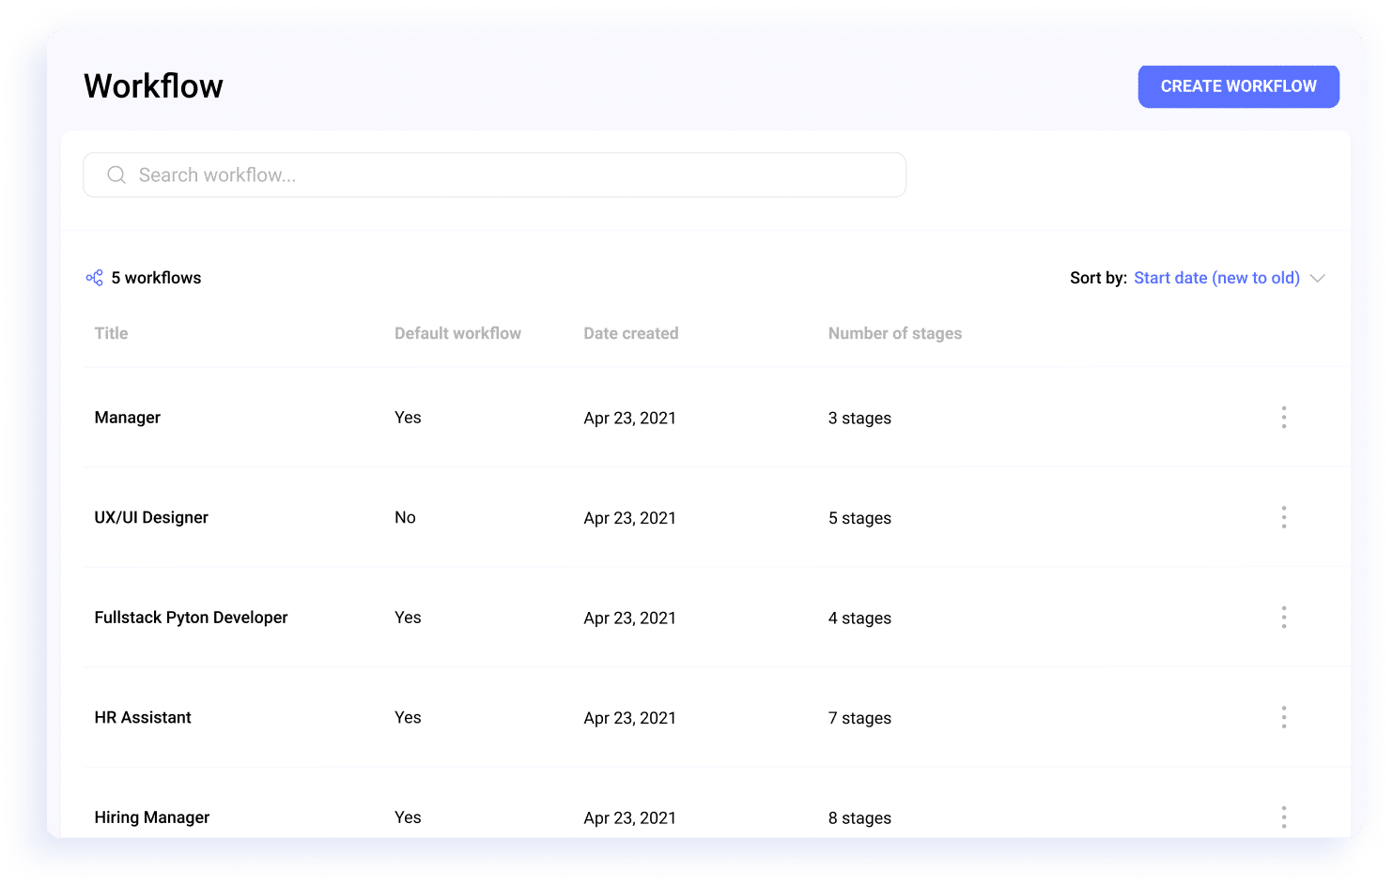
Task: Click "8 stages" on the Hiring Manager row
Action: [859, 816]
